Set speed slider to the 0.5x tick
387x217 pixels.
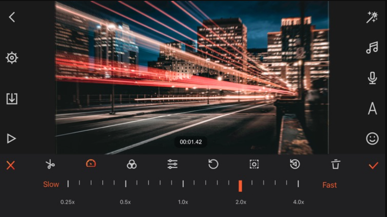coord(126,184)
